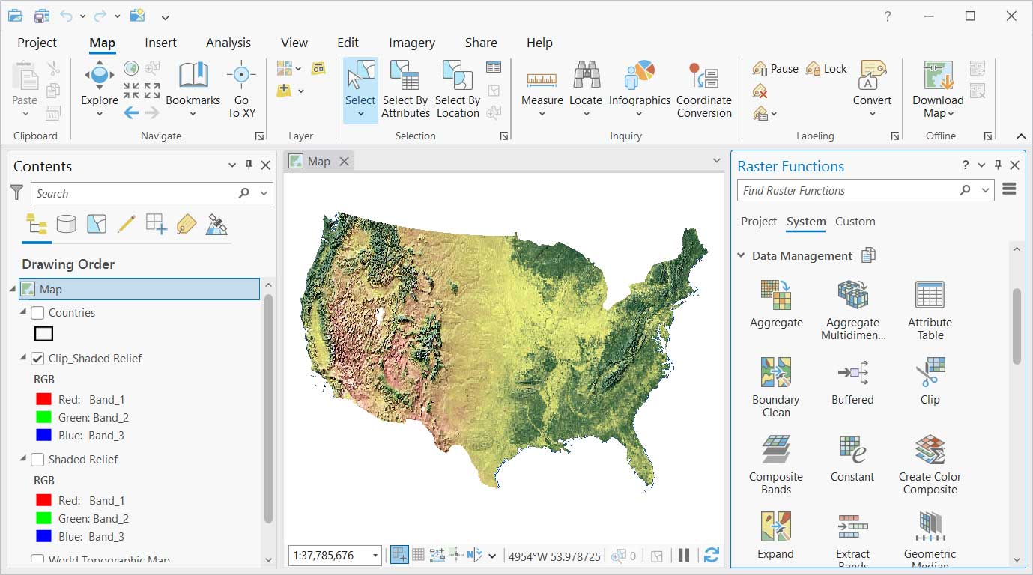Collapse the ribbon

1020,136
